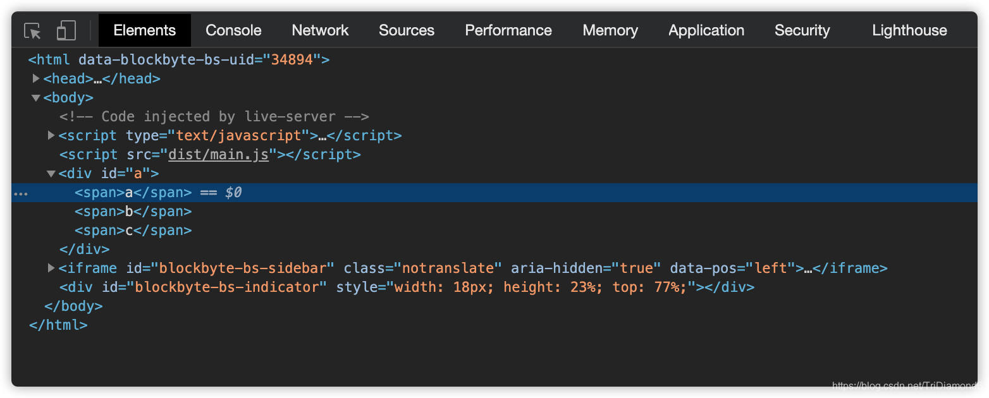Expand the blockbyte-bs-sidebar iframe node
989x398 pixels.
coord(51,268)
